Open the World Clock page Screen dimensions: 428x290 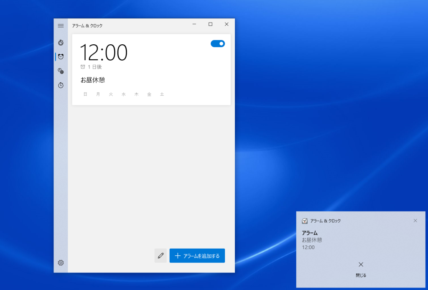click(61, 71)
